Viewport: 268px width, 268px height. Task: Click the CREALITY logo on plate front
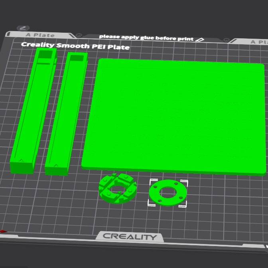pos(130,236)
